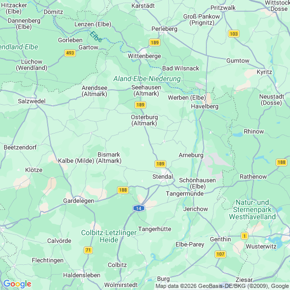290x290 pixels.
Task: Click the 107 road shield near Genthin
Action: 221,254
